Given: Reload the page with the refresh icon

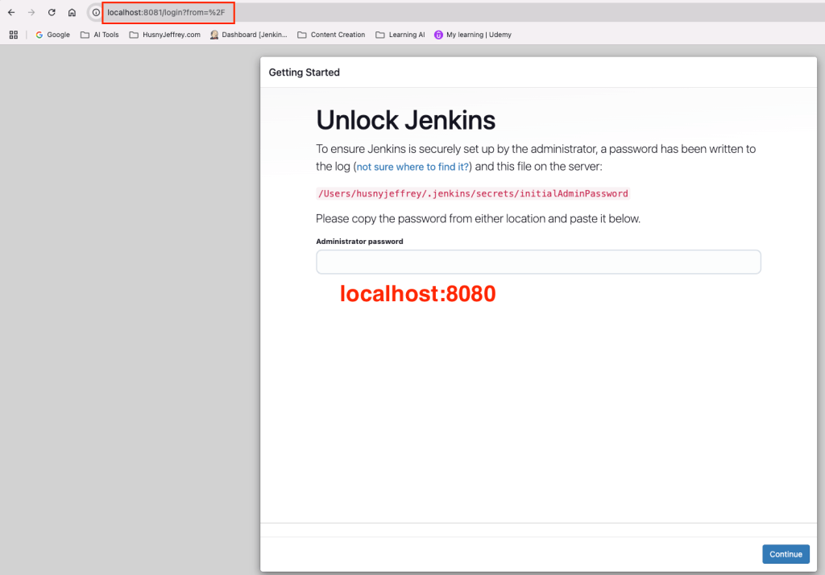Looking at the screenshot, I should click(x=52, y=12).
